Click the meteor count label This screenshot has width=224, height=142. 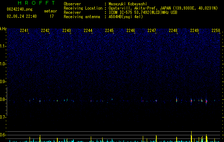[x=51, y=11]
